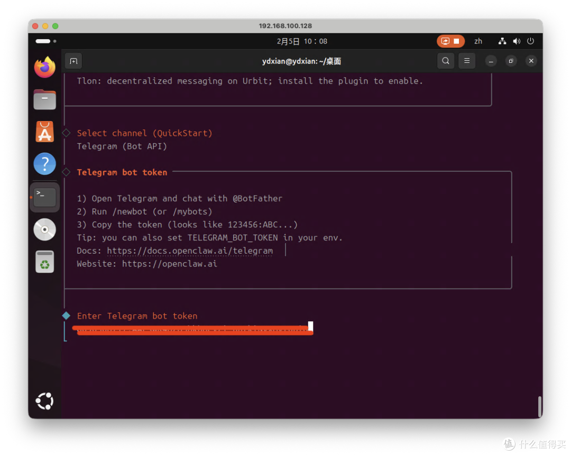Click the macOS green zoom button
The width and height of the screenshot is (571, 456).
pyautogui.click(x=56, y=26)
